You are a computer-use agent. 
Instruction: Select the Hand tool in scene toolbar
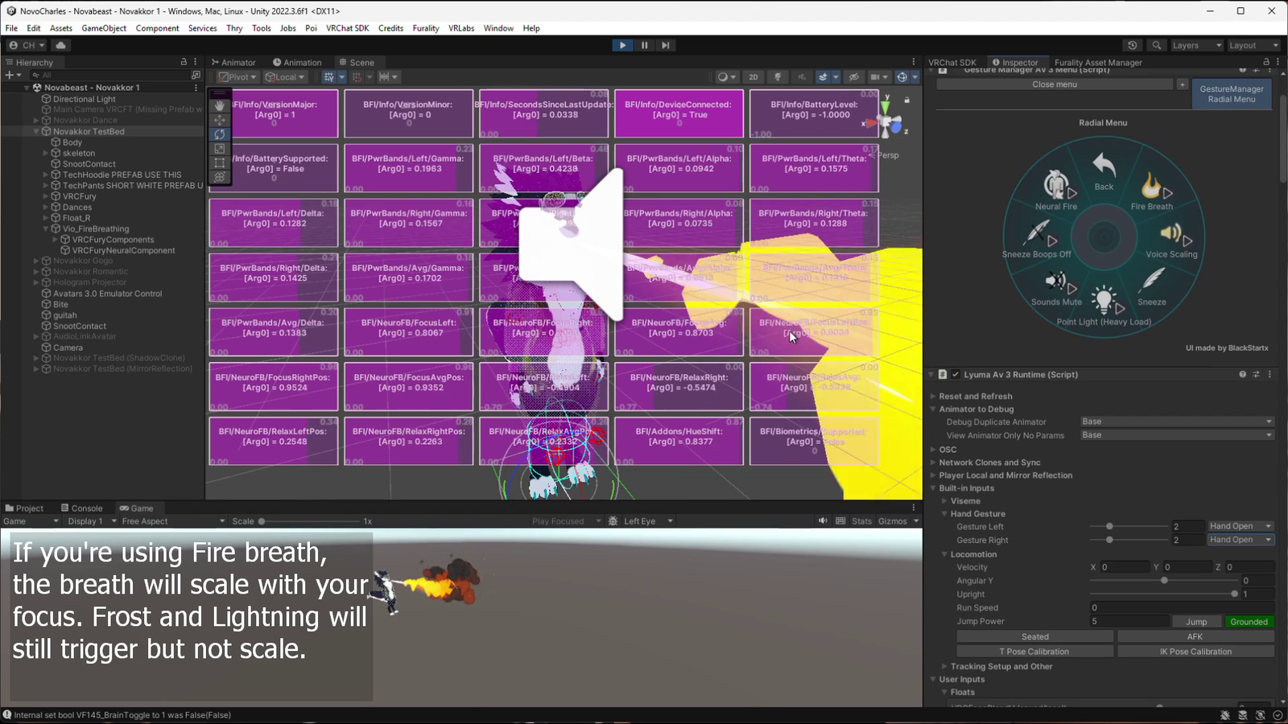pos(220,105)
